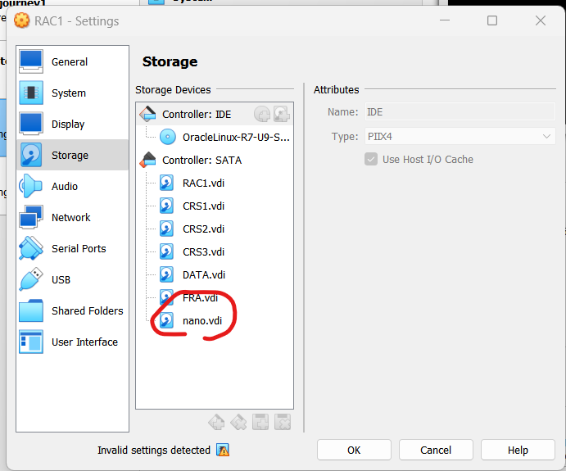
Task: Click the User Interface layout icon
Action: tap(31, 342)
